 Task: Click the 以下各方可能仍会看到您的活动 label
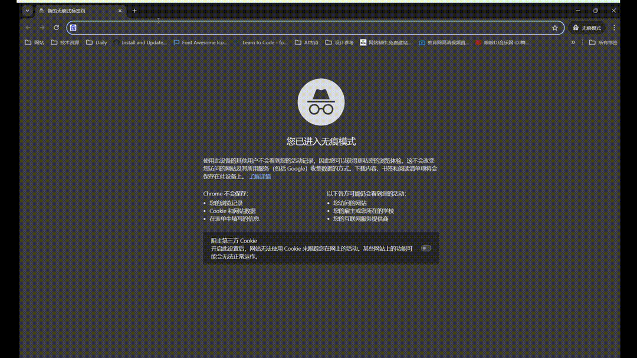pyautogui.click(x=366, y=194)
